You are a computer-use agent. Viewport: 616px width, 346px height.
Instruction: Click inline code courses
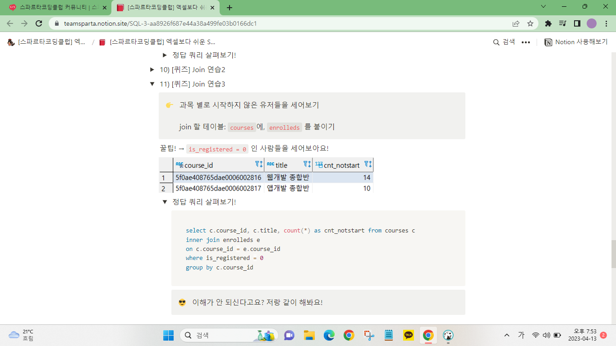(242, 127)
